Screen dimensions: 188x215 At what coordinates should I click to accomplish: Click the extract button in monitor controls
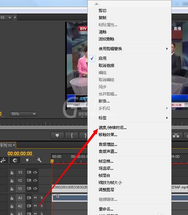click(x=176, y=135)
